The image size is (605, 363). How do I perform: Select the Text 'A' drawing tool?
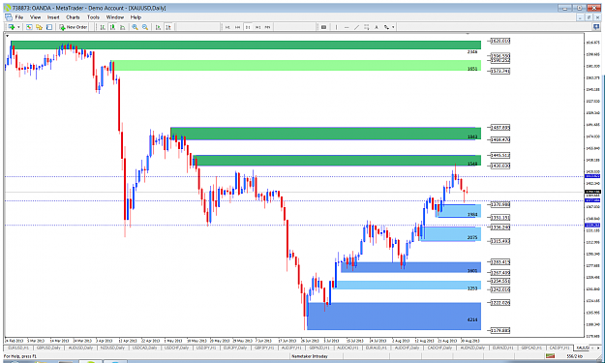(x=377, y=27)
